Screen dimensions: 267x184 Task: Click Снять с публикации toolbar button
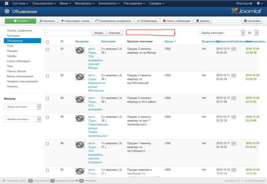[x=176, y=21]
